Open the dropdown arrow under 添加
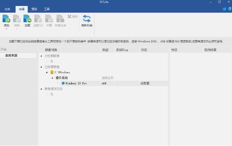Screen dimensions: 232x146 pyautogui.click(x=6, y=29)
